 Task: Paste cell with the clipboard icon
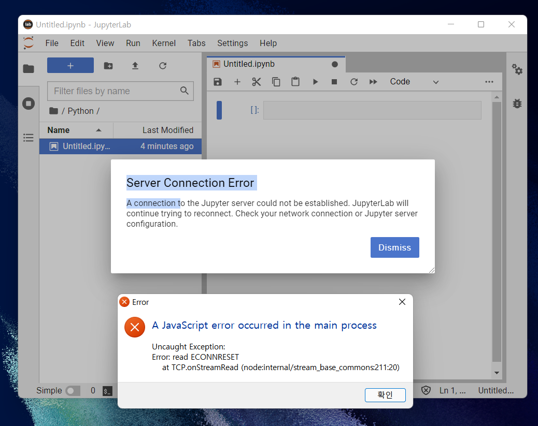coord(295,82)
